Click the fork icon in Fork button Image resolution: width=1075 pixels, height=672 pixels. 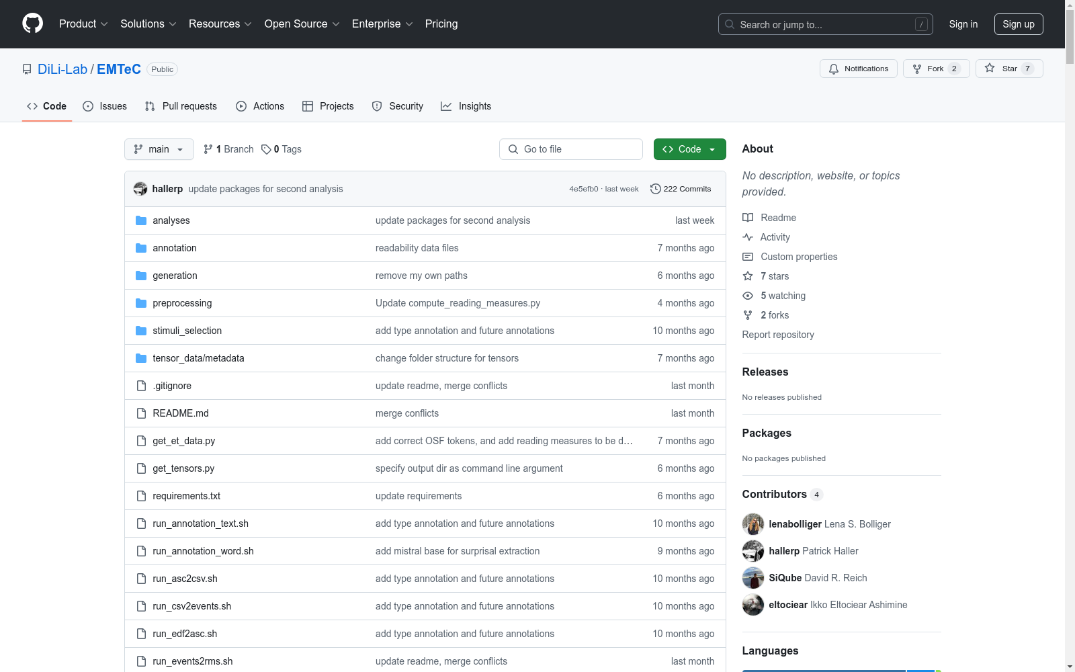coord(917,69)
